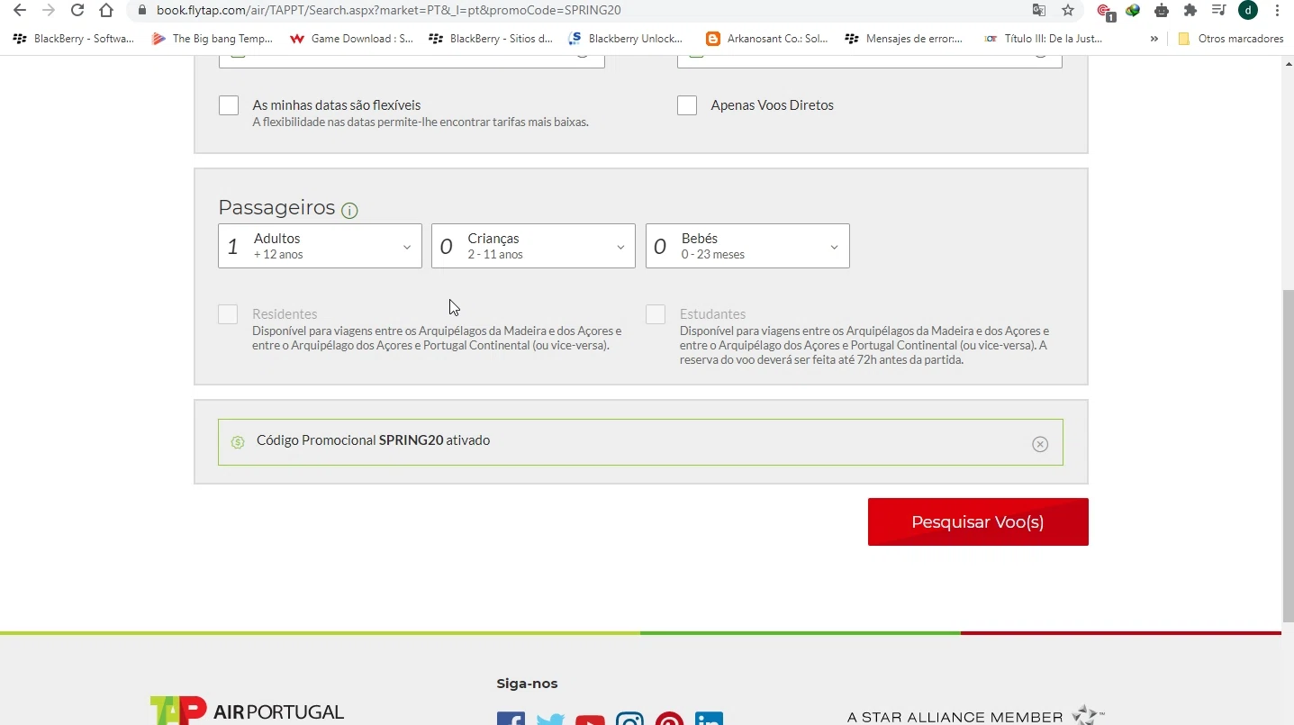Tick the Residentes checkbox
This screenshot has width=1294, height=725.
[x=228, y=314]
